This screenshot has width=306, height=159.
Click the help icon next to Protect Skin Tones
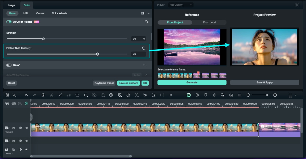[x=30, y=48]
